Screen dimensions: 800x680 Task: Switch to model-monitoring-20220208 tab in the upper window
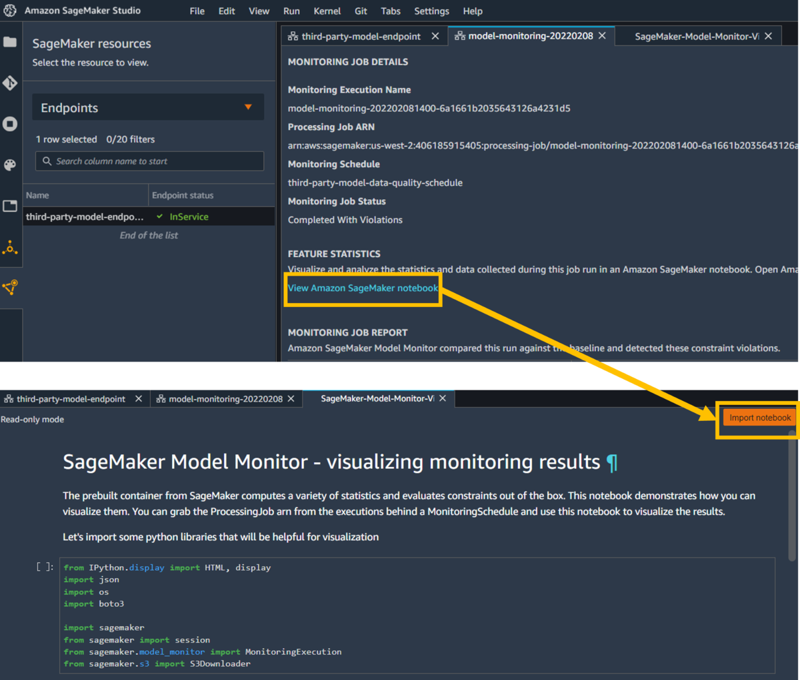click(530, 35)
